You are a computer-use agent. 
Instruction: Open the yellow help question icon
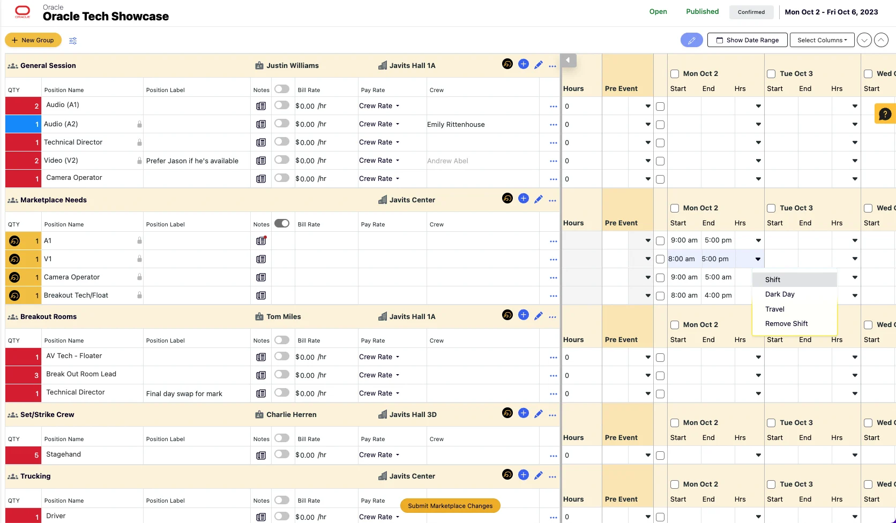885,113
